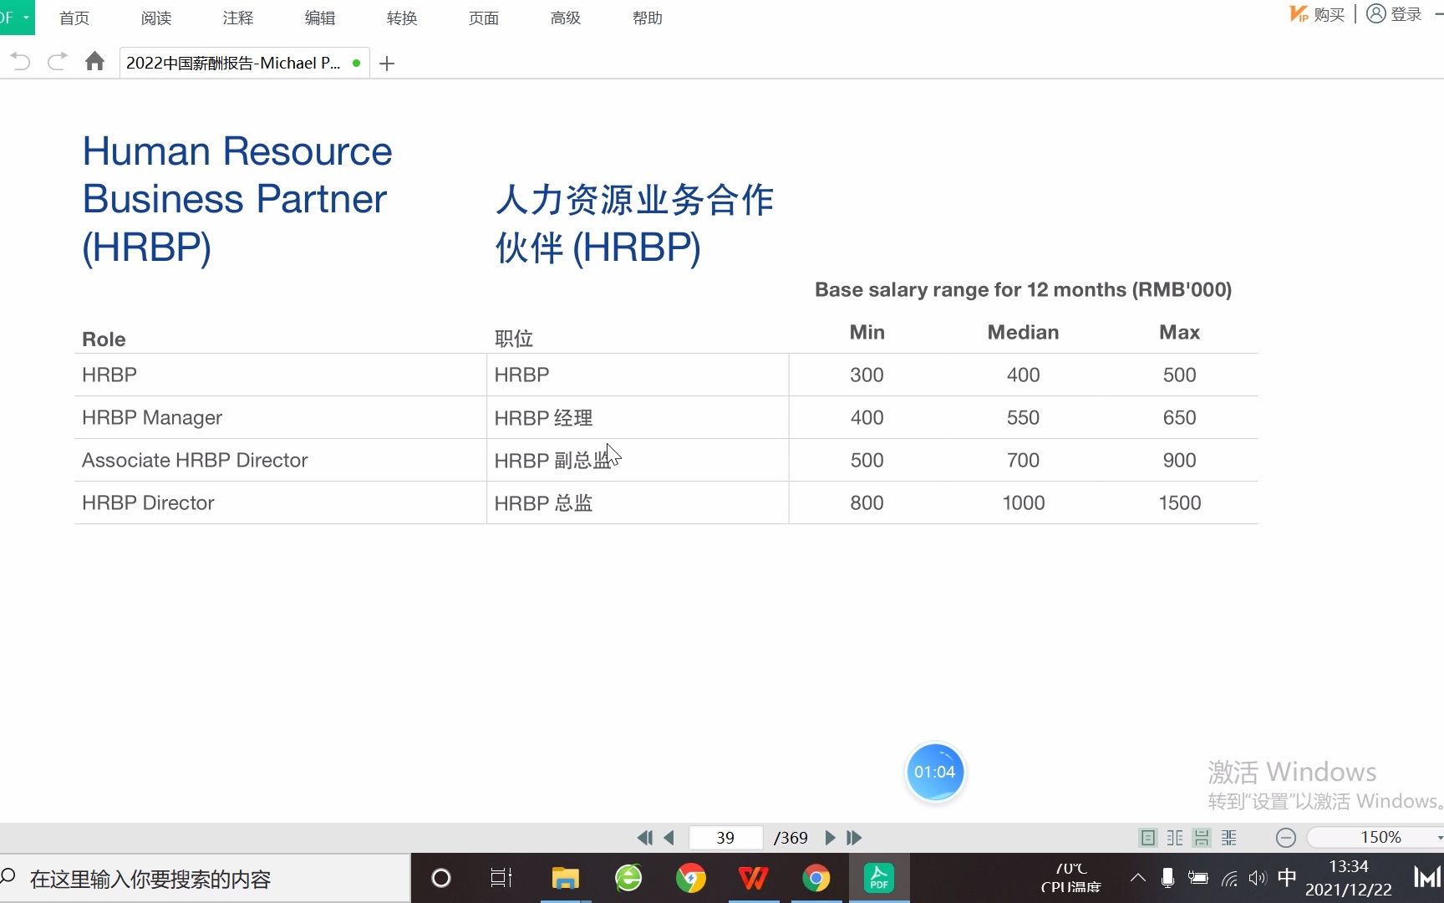The width and height of the screenshot is (1444, 903).
Task: Toggle continuous scrolling view
Action: [1202, 837]
